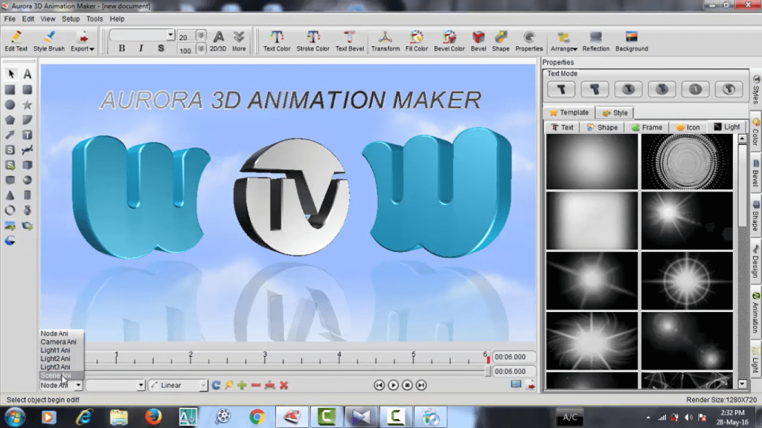Toggle the 2D/3D text mode
This screenshot has width=762, height=428.
pos(218,41)
